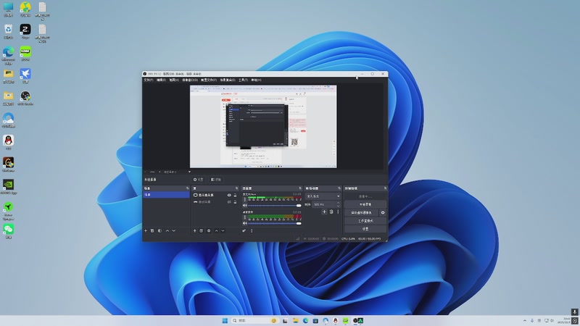Open the Windows Start menu
The width and height of the screenshot is (580, 326).
(x=225, y=320)
